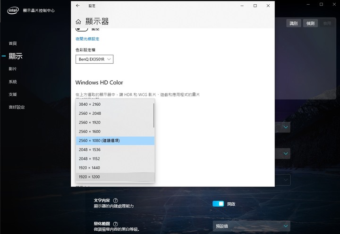This screenshot has width=340, height=234.
Task: Click the resolution list scrollbar thumb
Action: [x=154, y=115]
